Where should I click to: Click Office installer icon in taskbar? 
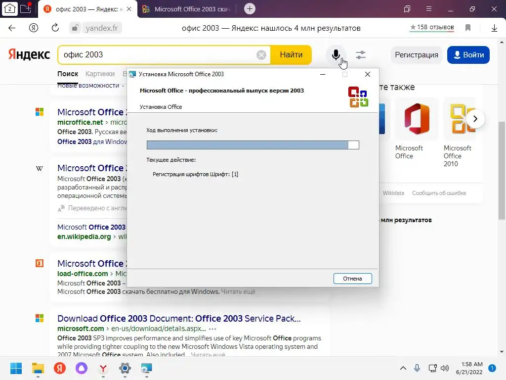coord(146,368)
